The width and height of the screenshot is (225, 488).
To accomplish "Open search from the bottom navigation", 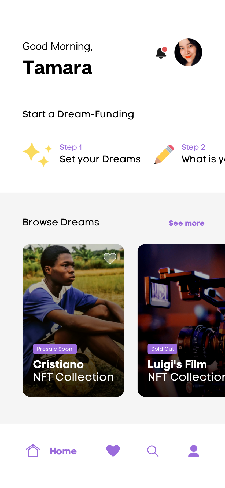I will 153,451.
